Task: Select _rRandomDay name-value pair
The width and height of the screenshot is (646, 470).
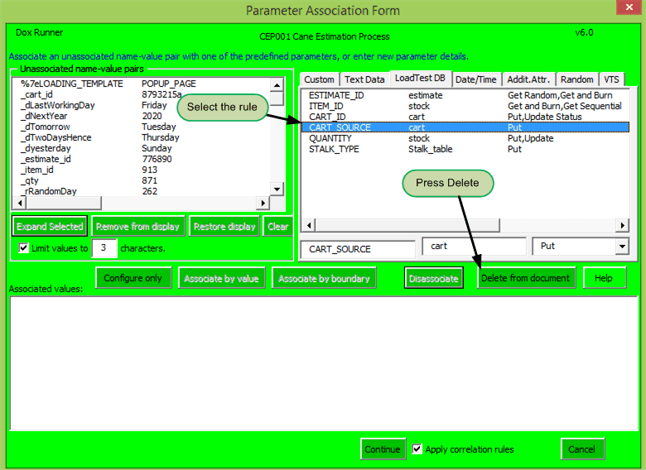Action: 142,191
